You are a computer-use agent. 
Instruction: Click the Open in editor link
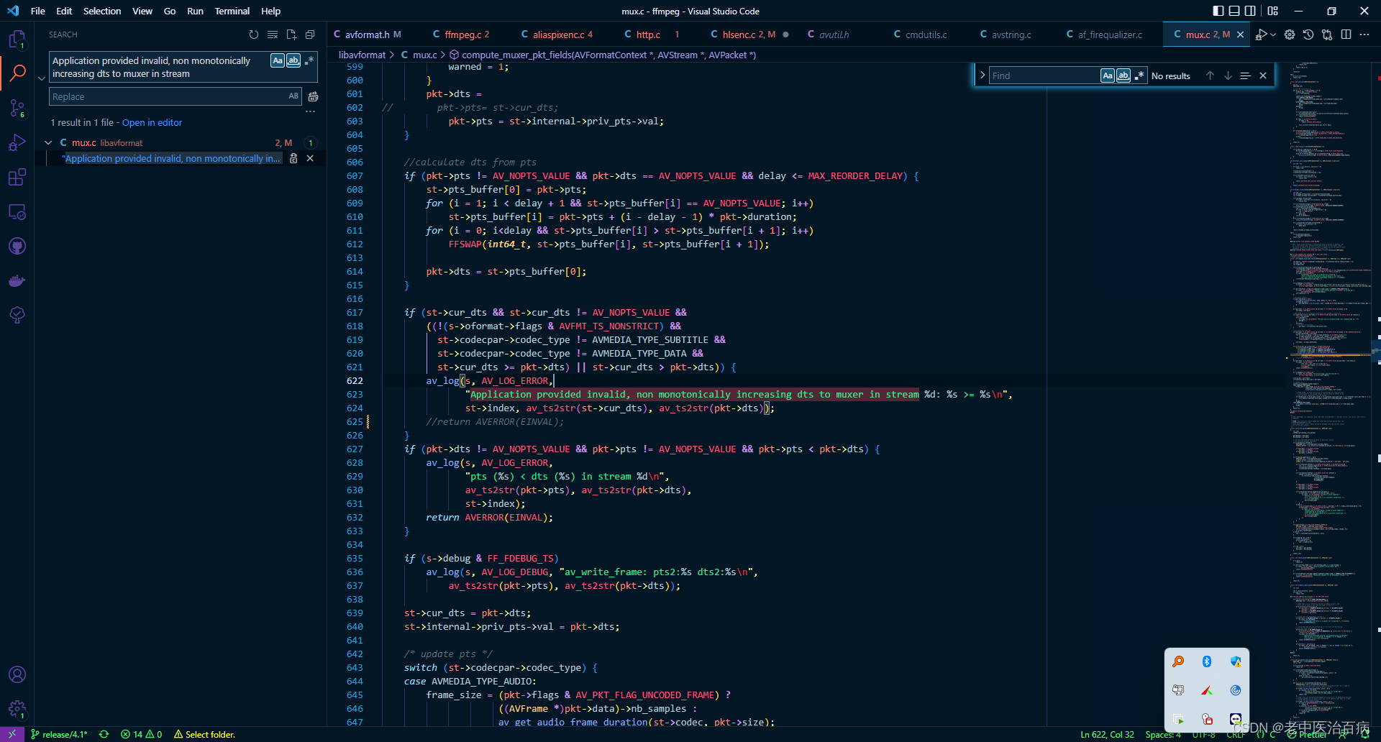[152, 122]
